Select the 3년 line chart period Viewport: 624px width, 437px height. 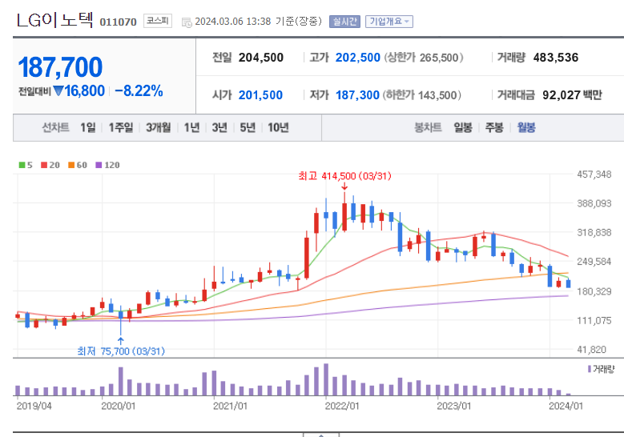click(219, 127)
